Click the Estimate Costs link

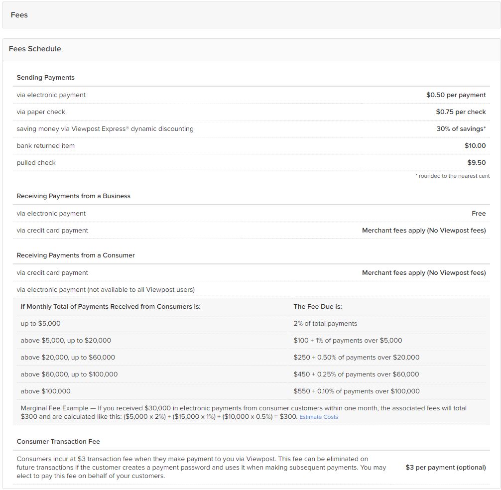(318, 417)
